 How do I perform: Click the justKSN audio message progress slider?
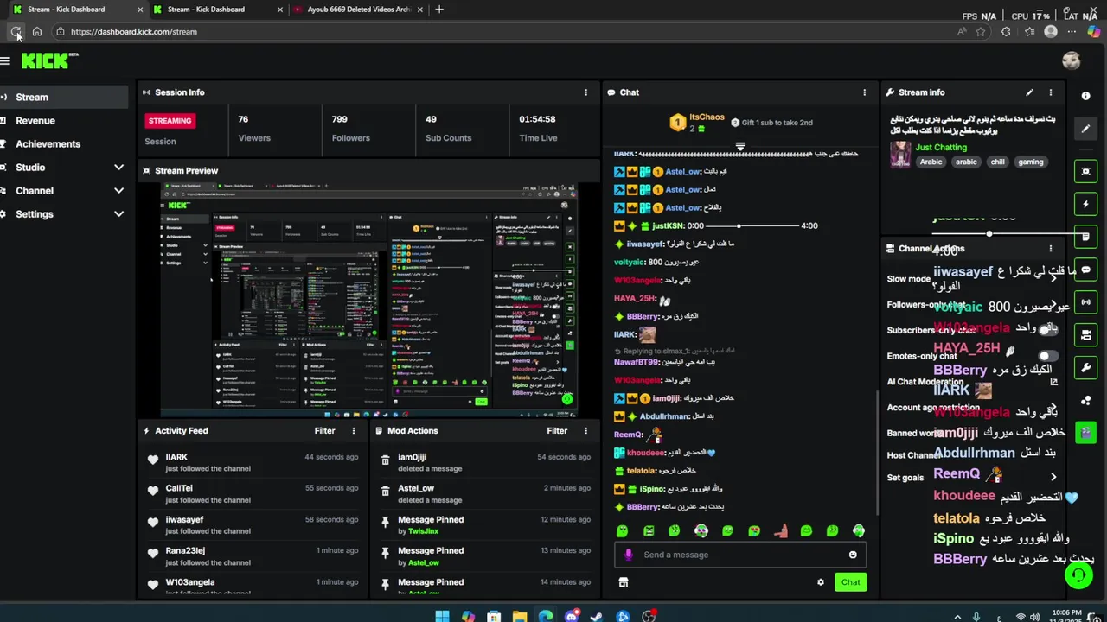pos(752,226)
